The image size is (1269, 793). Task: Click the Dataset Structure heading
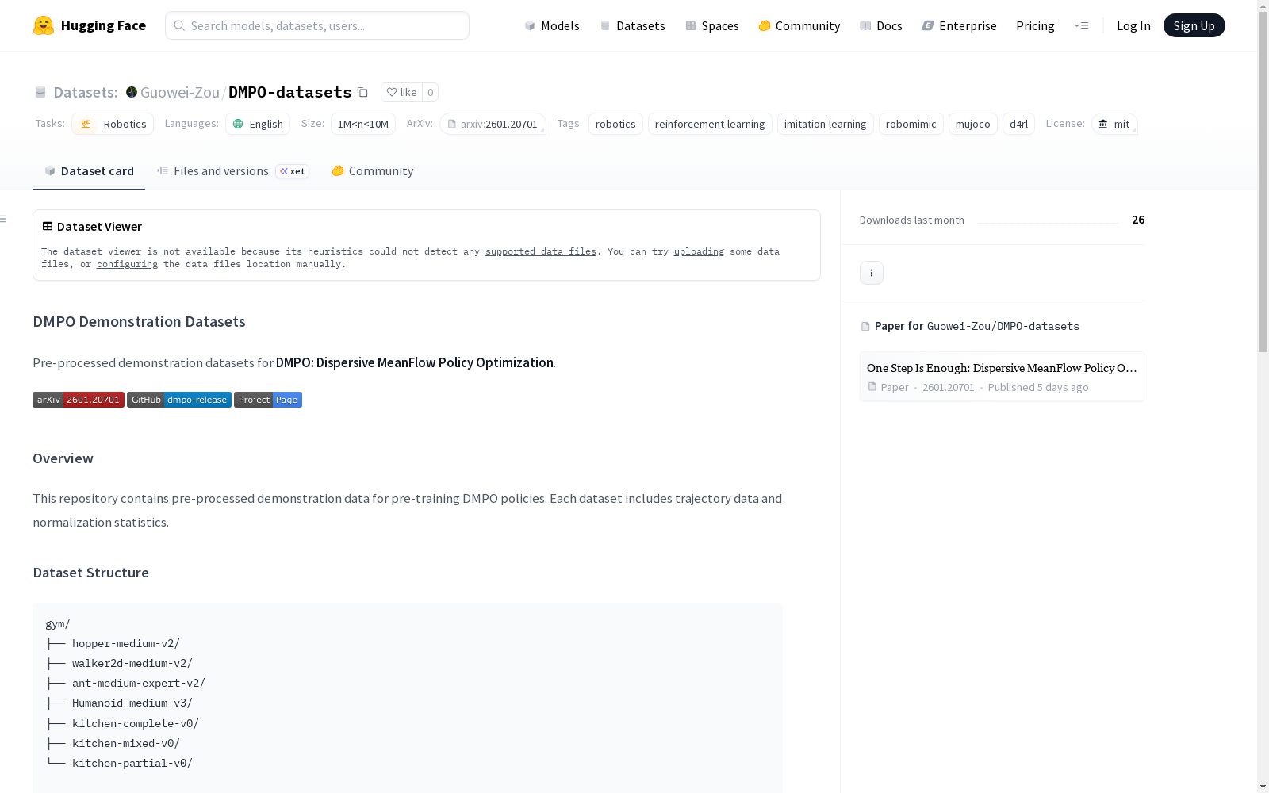[90, 573]
